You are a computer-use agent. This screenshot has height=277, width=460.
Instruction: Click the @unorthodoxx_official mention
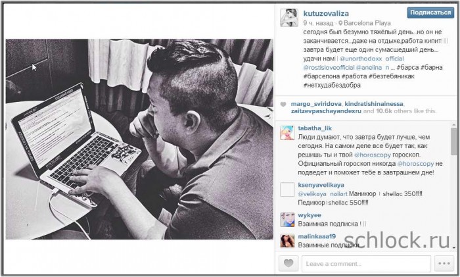coord(372,59)
